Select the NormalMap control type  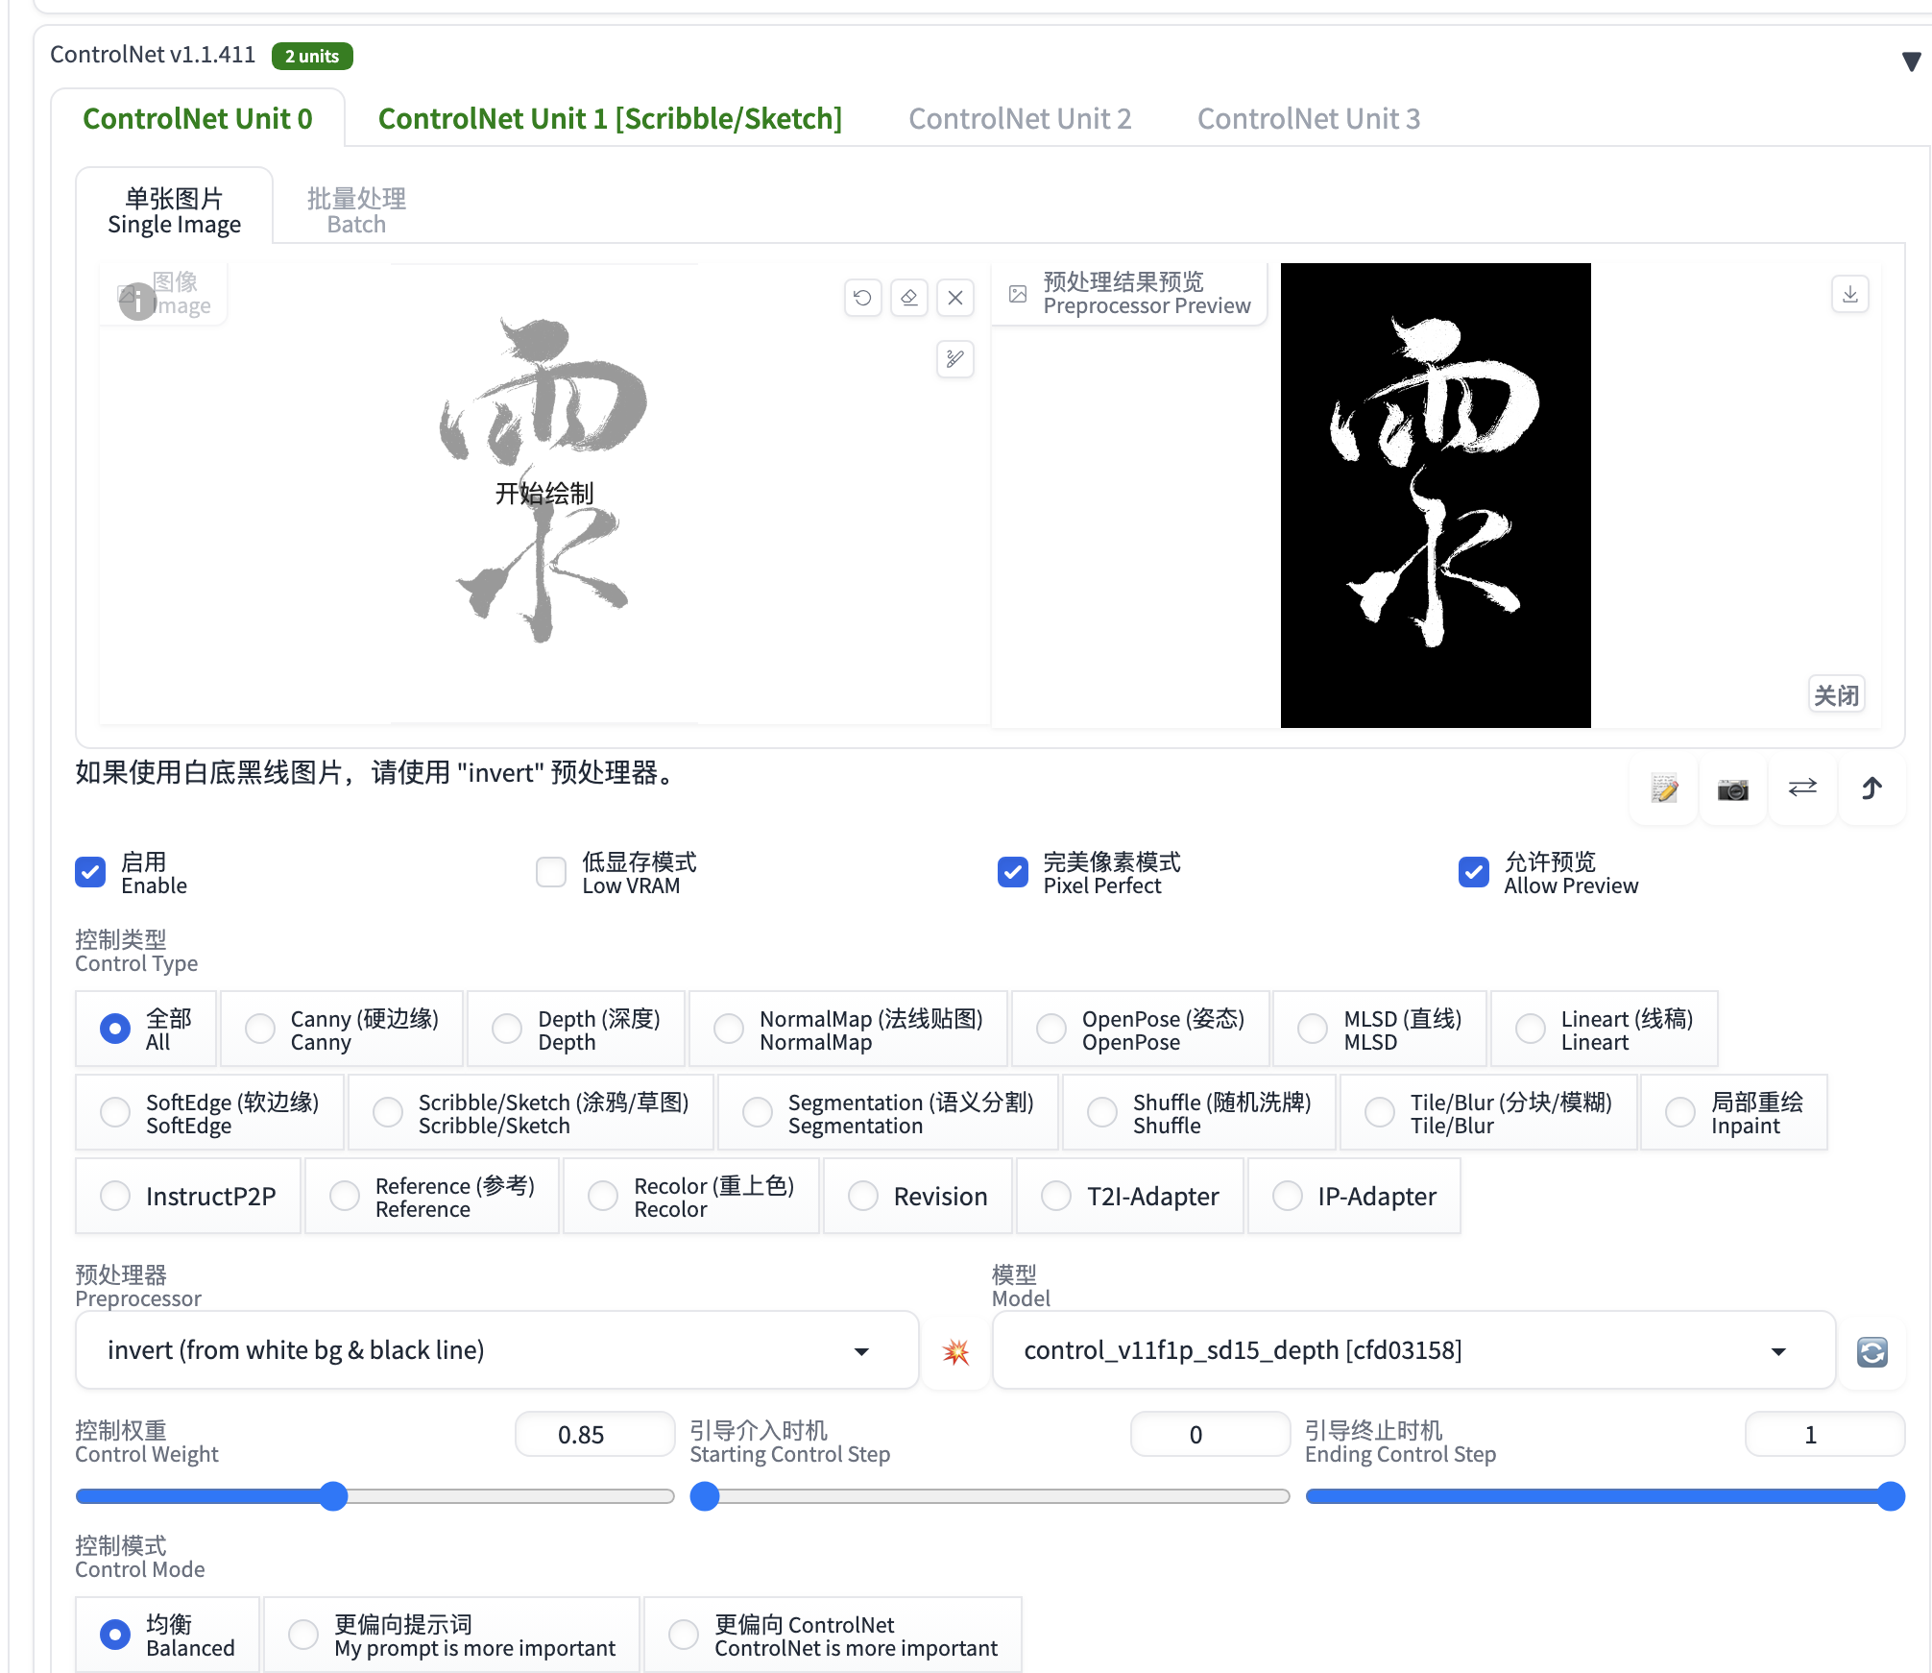pyautogui.click(x=849, y=1029)
